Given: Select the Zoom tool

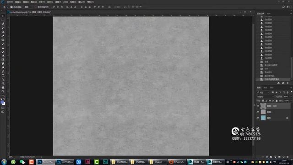Looking at the screenshot, I should (x=3, y=91).
